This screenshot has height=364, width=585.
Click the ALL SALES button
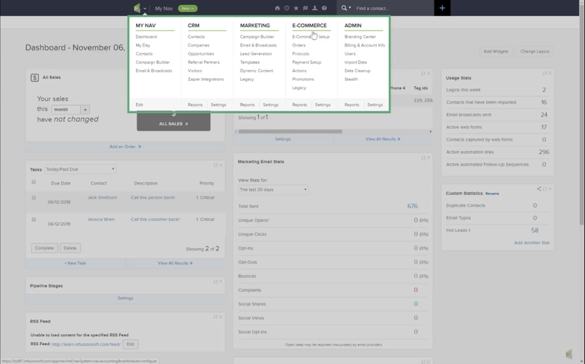[173, 122]
